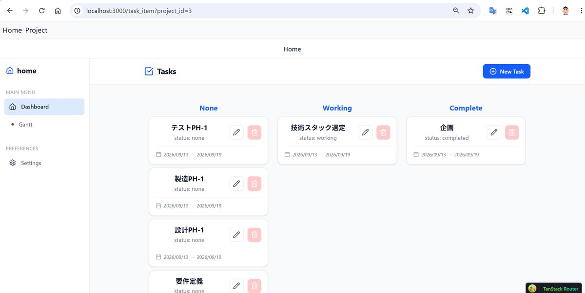Go to the browser home page icon
Viewport: 585px width, 293px height.
pyautogui.click(x=58, y=11)
